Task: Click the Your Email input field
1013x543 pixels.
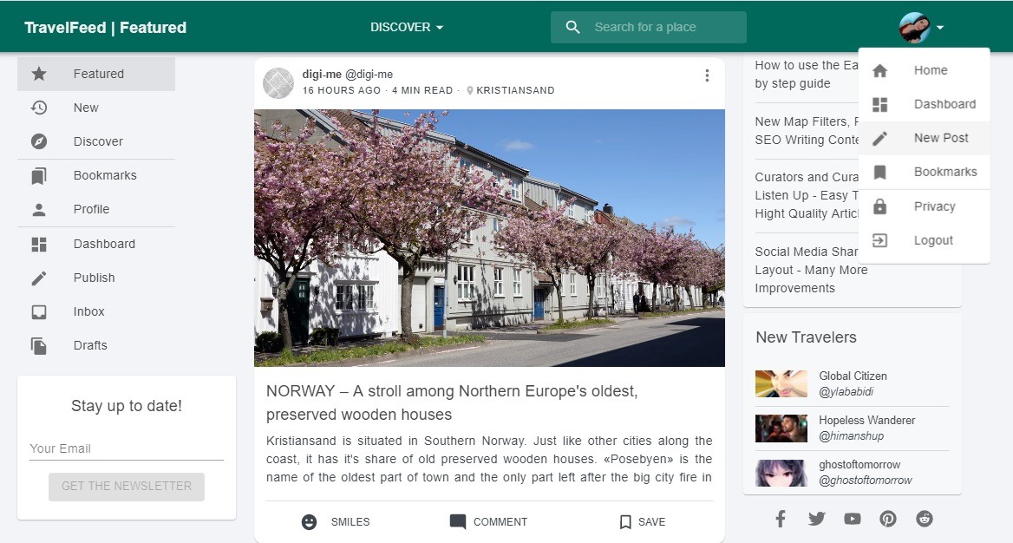Action: coord(127,448)
